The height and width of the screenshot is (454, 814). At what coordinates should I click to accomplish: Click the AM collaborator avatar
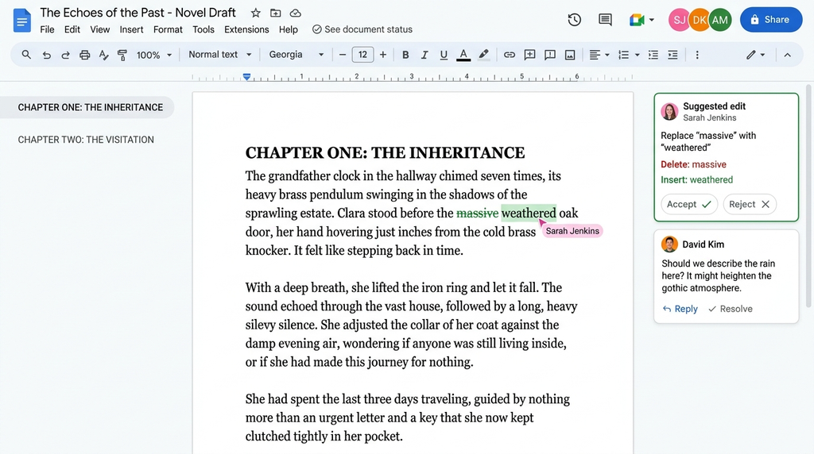(x=720, y=20)
